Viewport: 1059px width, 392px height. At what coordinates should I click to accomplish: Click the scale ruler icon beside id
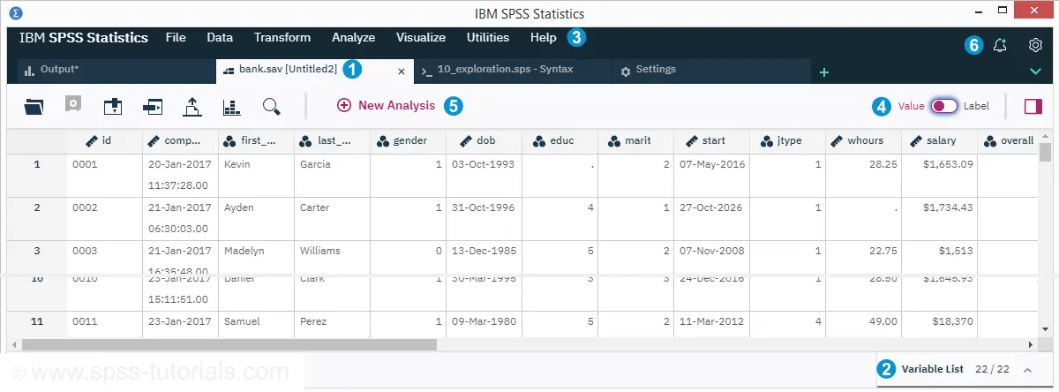point(91,140)
